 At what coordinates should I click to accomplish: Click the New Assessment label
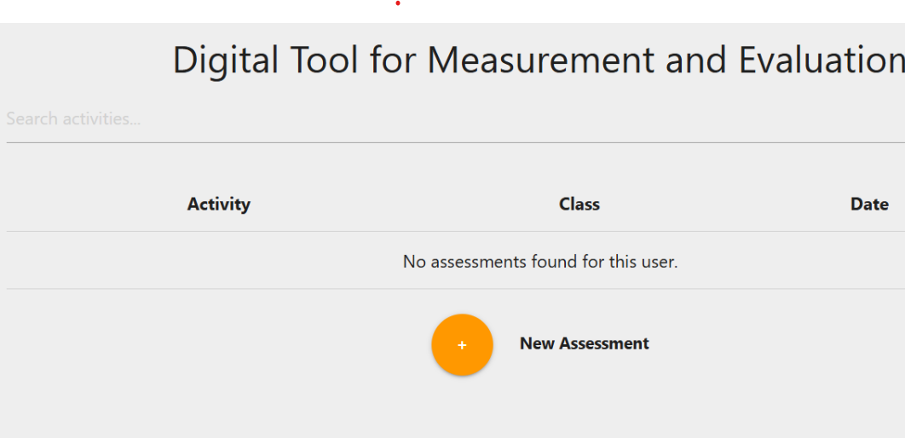click(584, 343)
